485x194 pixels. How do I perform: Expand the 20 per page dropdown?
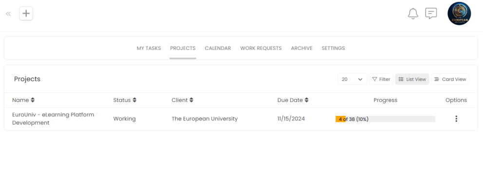pos(352,79)
